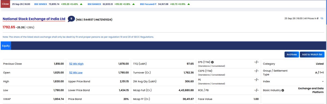The image size is (327, 104).
Task: Click the security code (NSE | 544937 | INE721I01024)
Action: [x=94, y=20]
